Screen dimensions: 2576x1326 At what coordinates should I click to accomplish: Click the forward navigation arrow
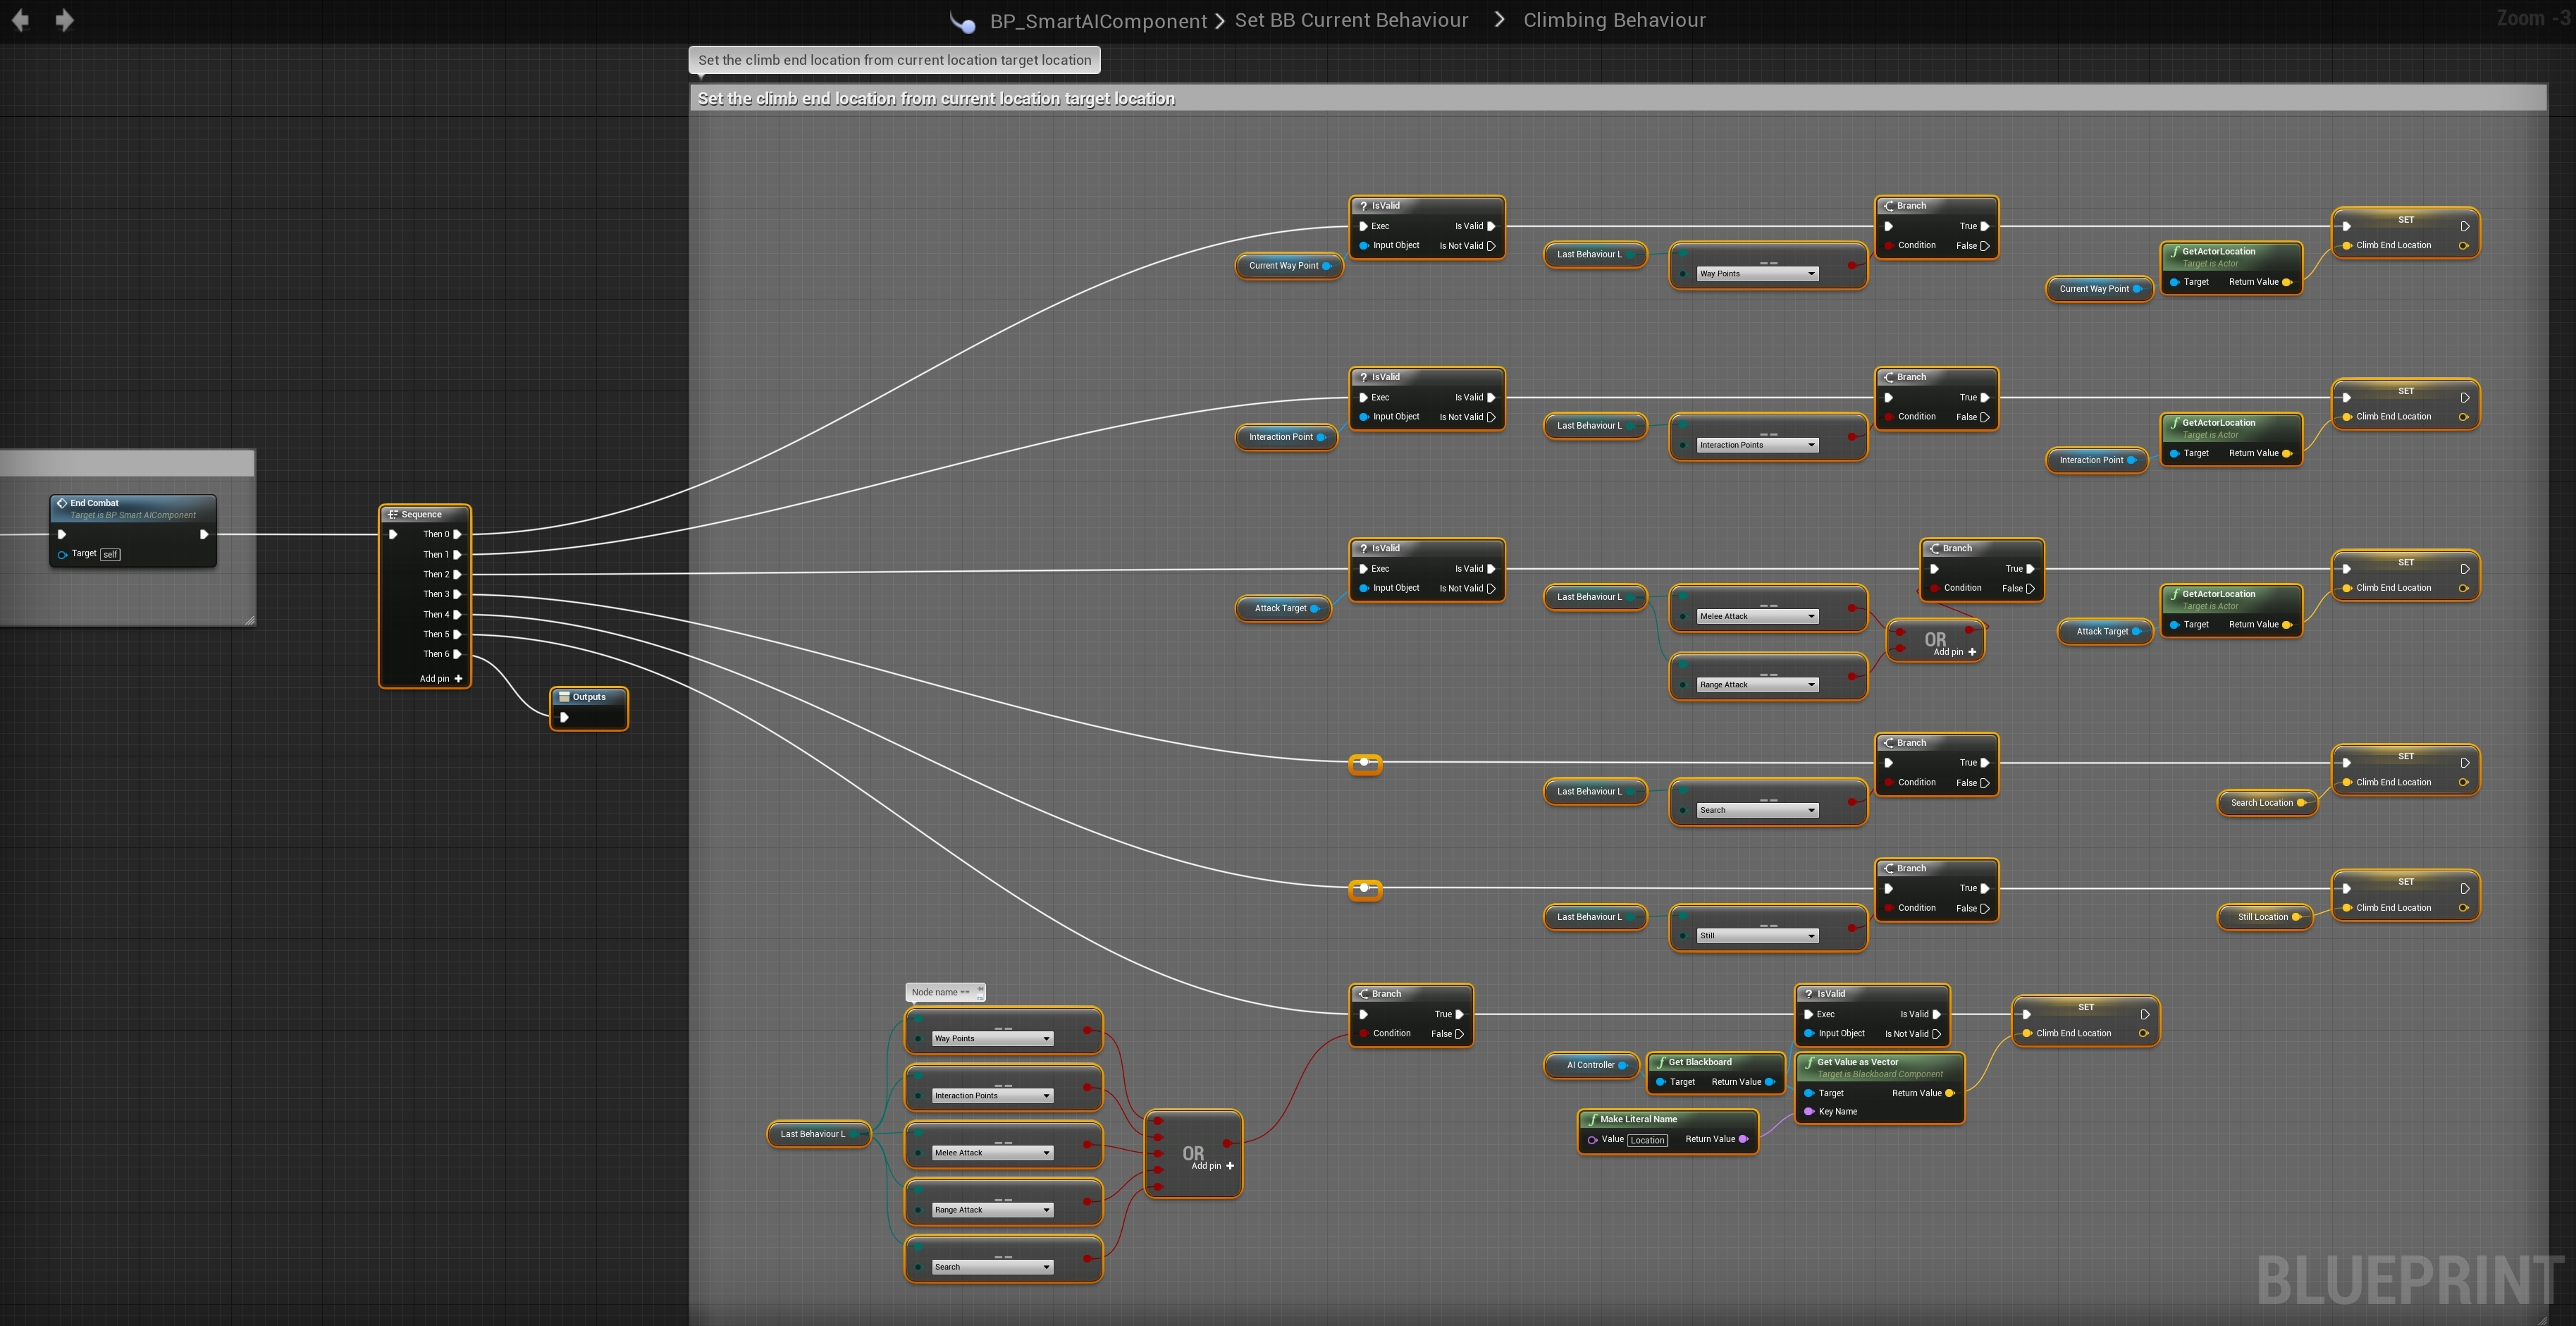click(65, 20)
